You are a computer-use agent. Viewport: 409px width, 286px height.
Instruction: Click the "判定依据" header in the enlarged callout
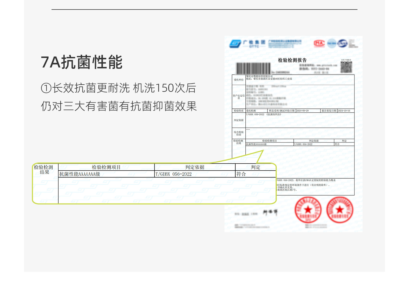coord(195,167)
